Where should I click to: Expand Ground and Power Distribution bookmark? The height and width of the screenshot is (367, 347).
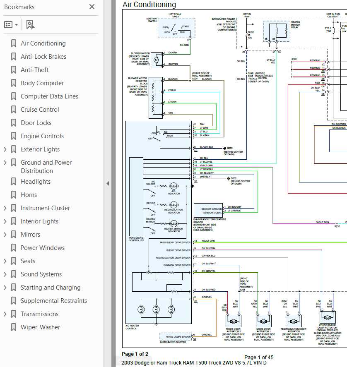(5, 163)
